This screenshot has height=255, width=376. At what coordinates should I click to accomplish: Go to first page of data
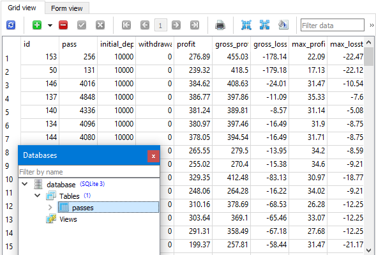(126, 25)
